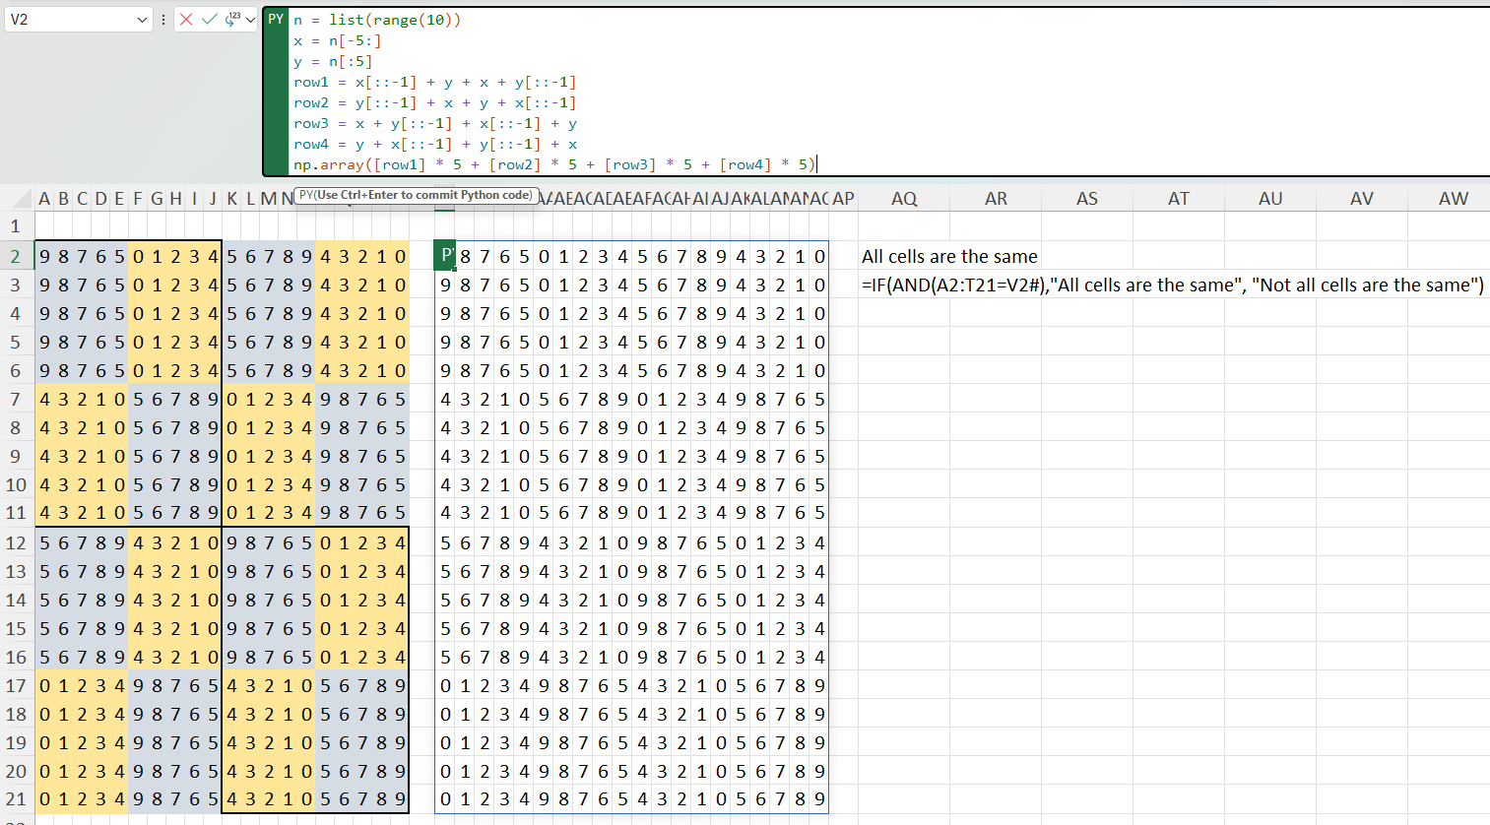Click the Python output type icon
Image resolution: width=1490 pixels, height=825 pixels.
coord(232,19)
